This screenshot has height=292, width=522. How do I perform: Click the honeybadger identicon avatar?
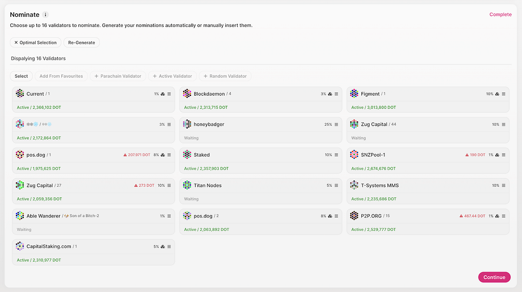click(x=187, y=124)
